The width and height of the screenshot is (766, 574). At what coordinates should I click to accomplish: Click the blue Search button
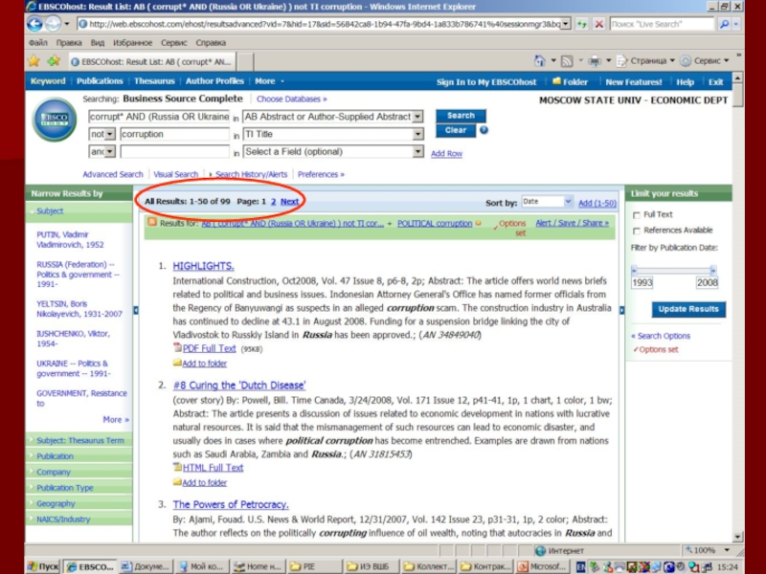pos(461,116)
